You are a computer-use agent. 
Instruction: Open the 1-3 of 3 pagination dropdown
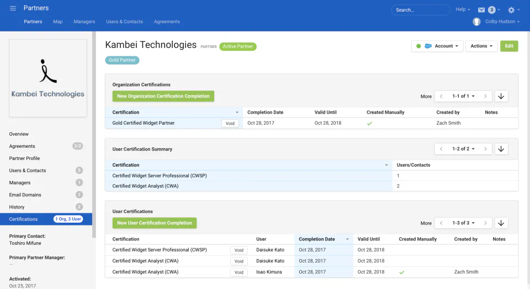463,223
